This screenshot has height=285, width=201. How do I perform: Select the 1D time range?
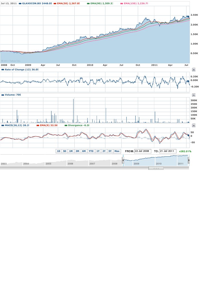pos(58,151)
